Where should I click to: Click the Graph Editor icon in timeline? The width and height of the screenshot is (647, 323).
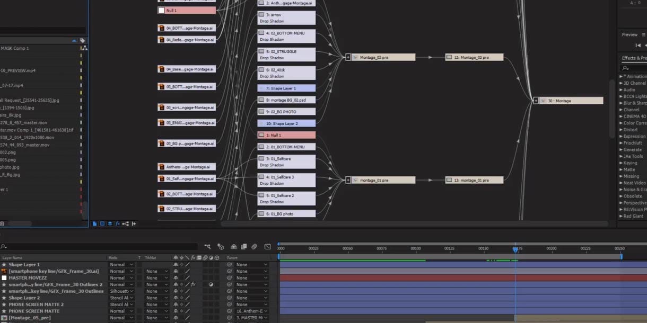click(267, 247)
